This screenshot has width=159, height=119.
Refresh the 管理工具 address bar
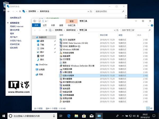[x=117, y=30]
